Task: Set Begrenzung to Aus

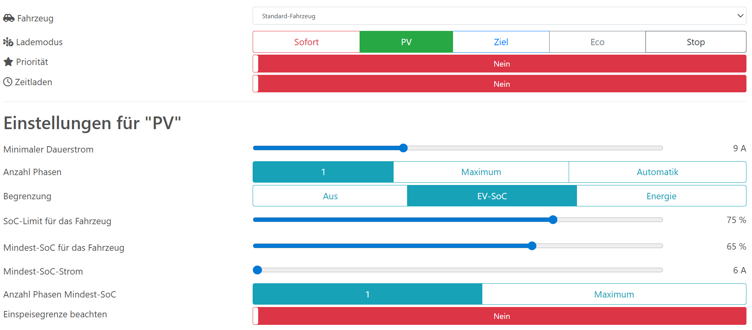Action: [330, 196]
